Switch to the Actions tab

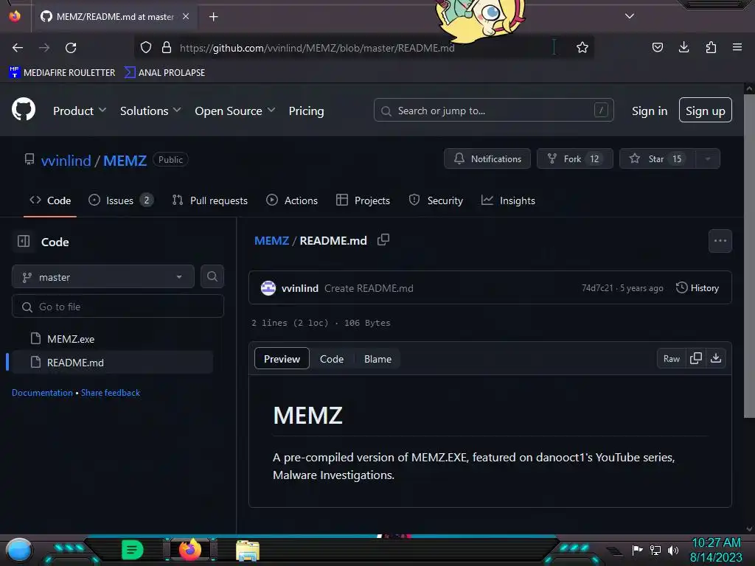(x=292, y=200)
